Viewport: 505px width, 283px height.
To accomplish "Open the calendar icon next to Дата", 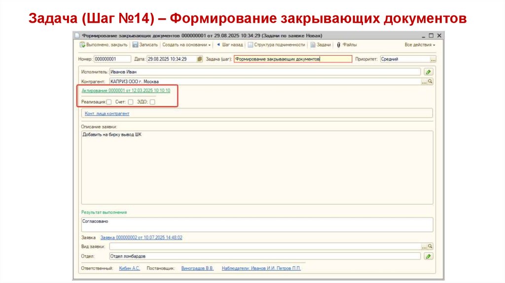I will point(200,59).
